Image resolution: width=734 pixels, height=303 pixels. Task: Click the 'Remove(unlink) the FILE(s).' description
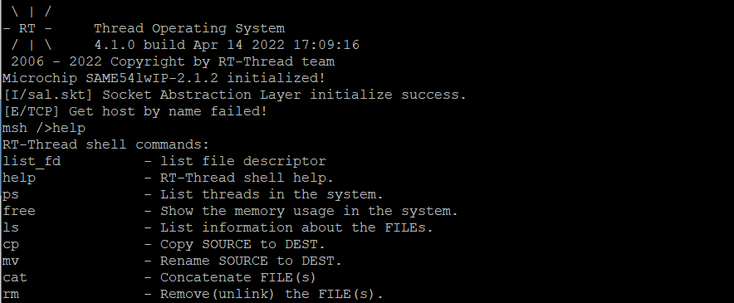click(x=272, y=295)
